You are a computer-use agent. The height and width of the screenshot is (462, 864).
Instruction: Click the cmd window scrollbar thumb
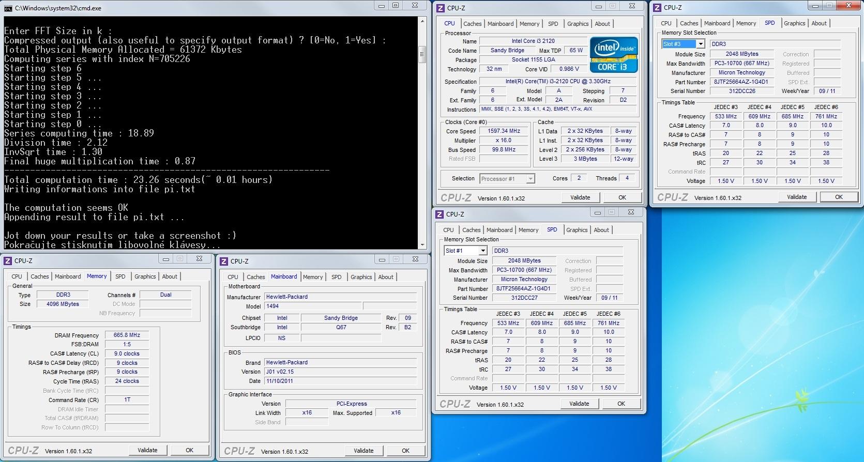click(x=422, y=54)
